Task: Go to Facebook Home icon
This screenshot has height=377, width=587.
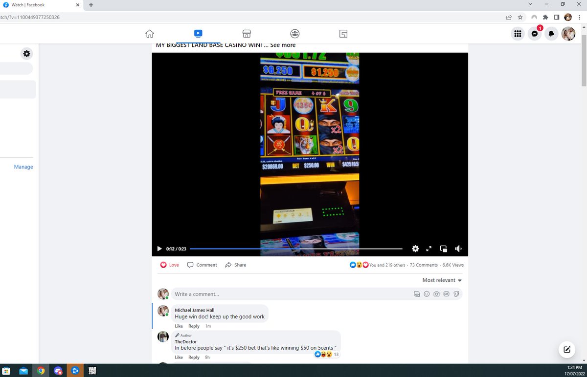Action: pyautogui.click(x=150, y=34)
